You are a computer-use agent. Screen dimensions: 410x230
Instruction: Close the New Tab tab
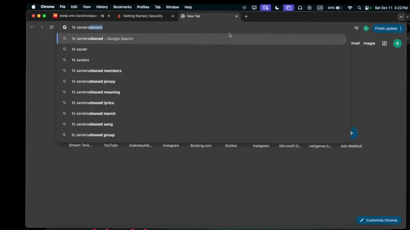(x=236, y=16)
